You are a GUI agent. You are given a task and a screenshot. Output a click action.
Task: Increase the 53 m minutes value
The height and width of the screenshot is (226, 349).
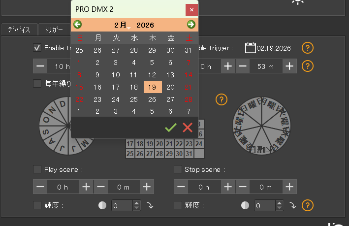(289, 66)
